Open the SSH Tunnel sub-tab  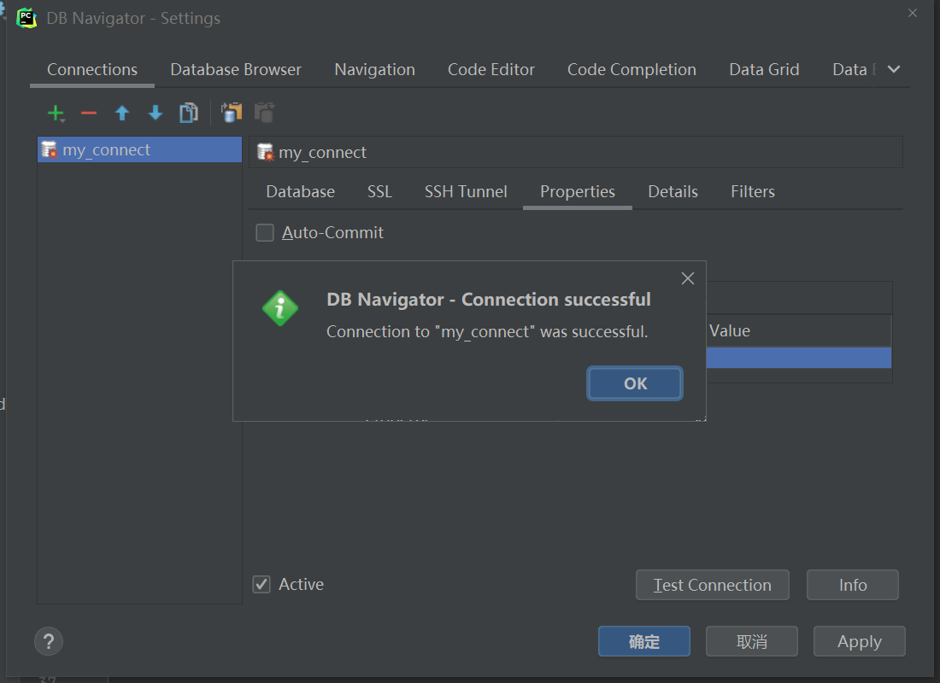pos(466,192)
